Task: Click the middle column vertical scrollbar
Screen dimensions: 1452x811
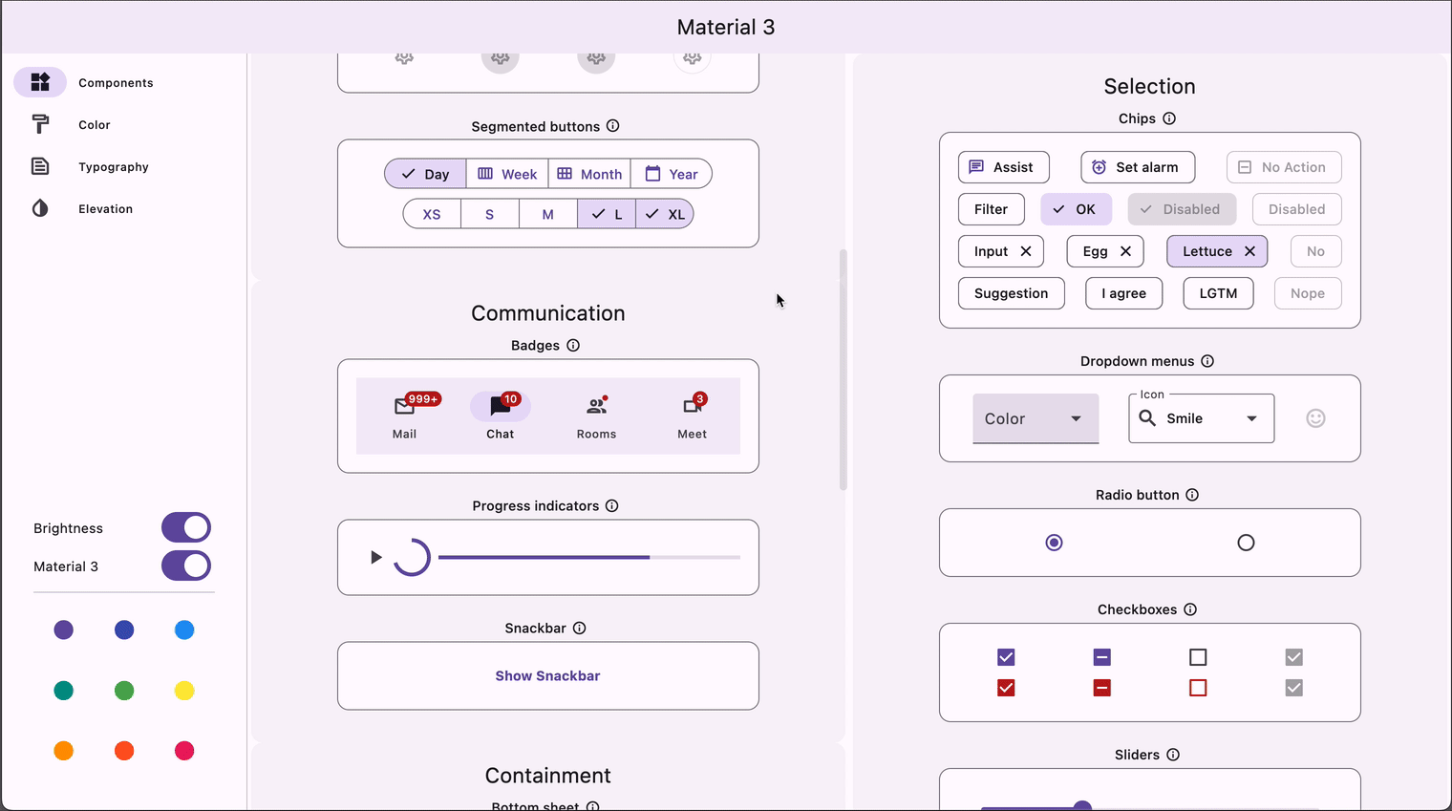Action: (x=843, y=370)
